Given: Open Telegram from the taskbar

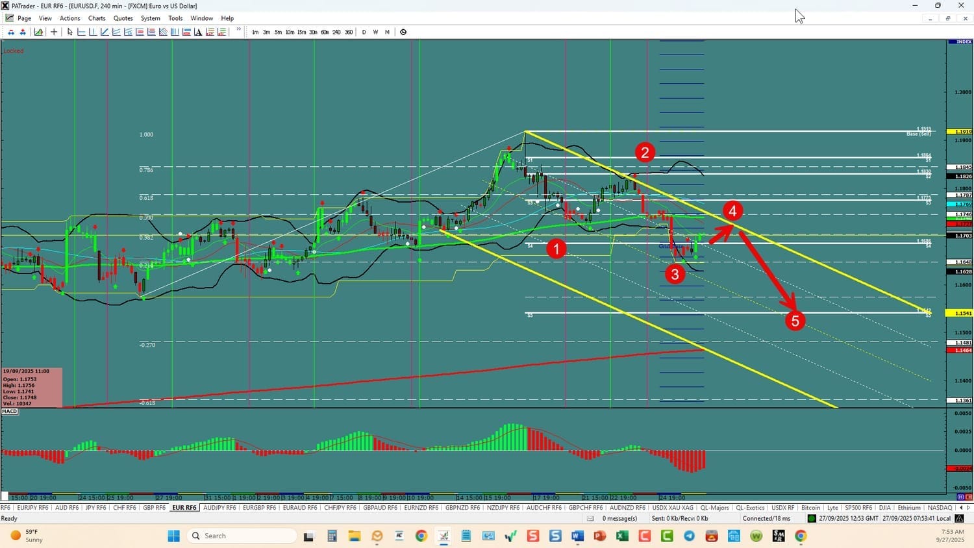Looking at the screenshot, I should pyautogui.click(x=689, y=536).
